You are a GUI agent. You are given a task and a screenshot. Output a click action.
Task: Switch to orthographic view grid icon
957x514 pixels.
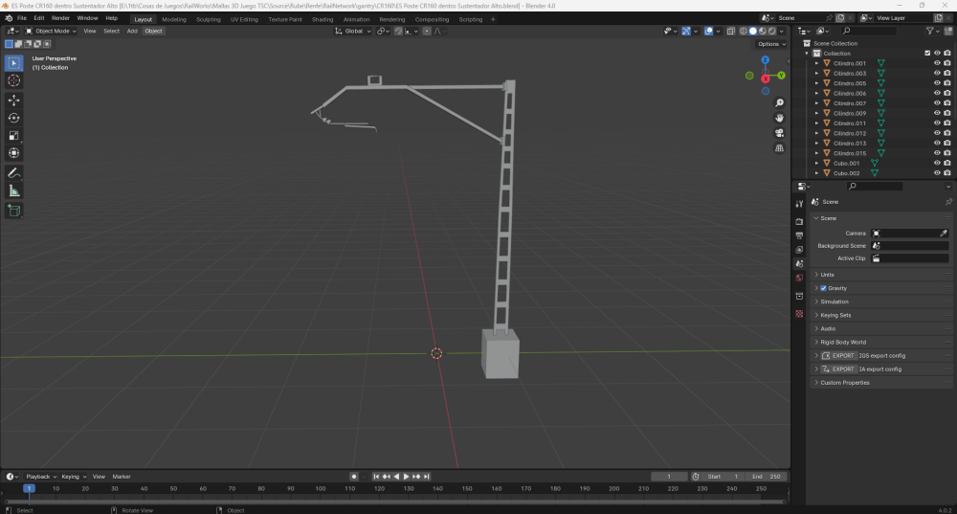[x=780, y=148]
